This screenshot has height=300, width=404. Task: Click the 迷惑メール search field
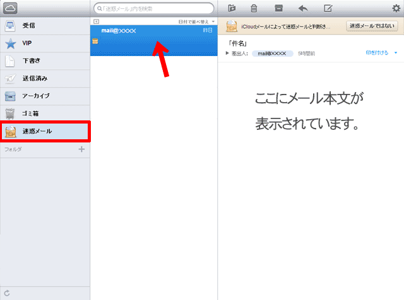point(153,9)
